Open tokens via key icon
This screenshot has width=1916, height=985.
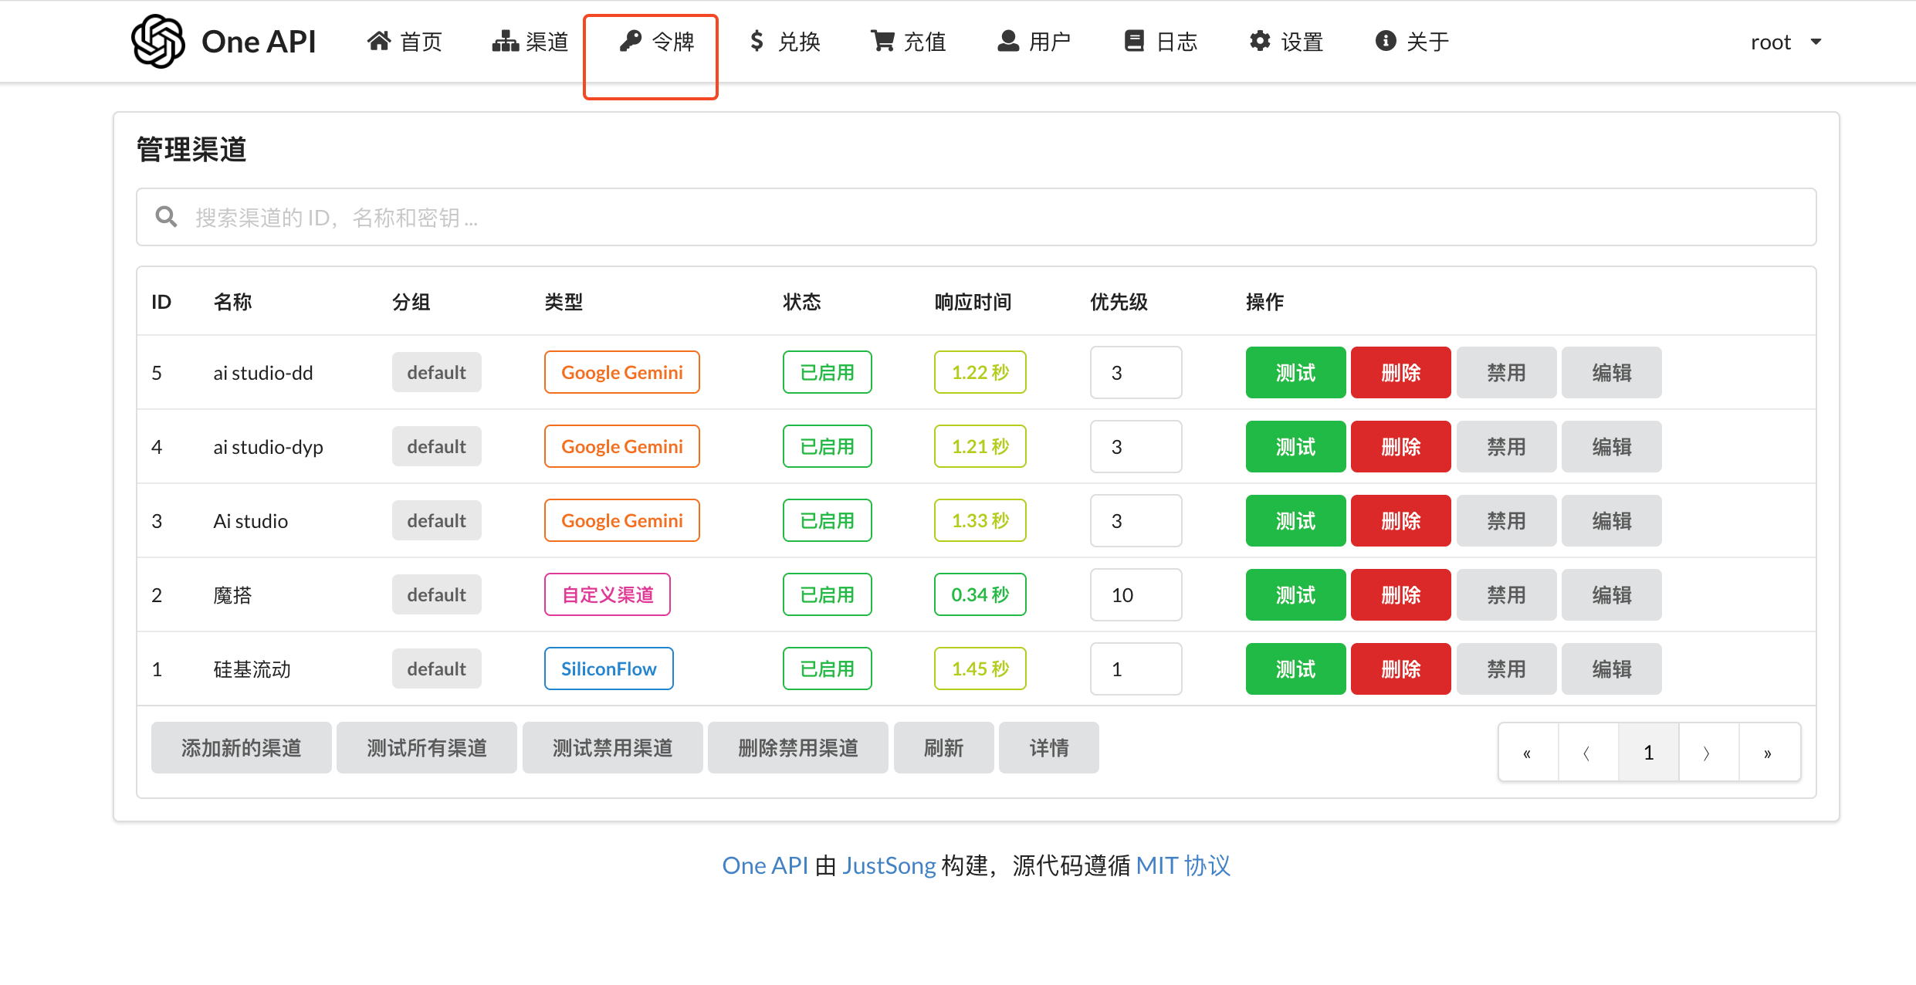point(631,41)
